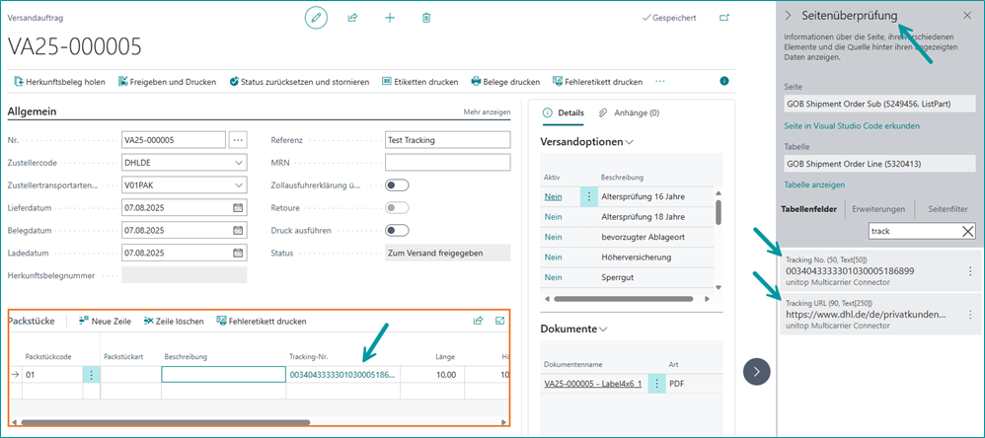The width and height of the screenshot is (985, 438).
Task: Click the plus icon to create new
Action: coord(390,18)
